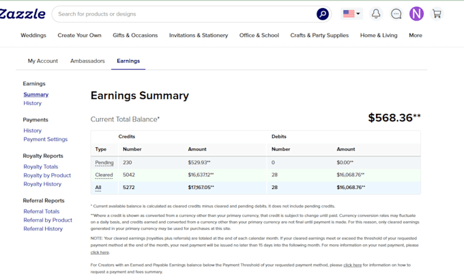The height and width of the screenshot is (279, 464).
Task: Click the $568.36 total balance
Action: click(394, 118)
